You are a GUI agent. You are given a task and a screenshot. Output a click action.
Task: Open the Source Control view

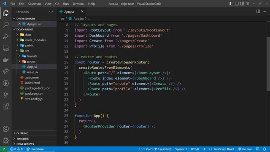(5, 95)
